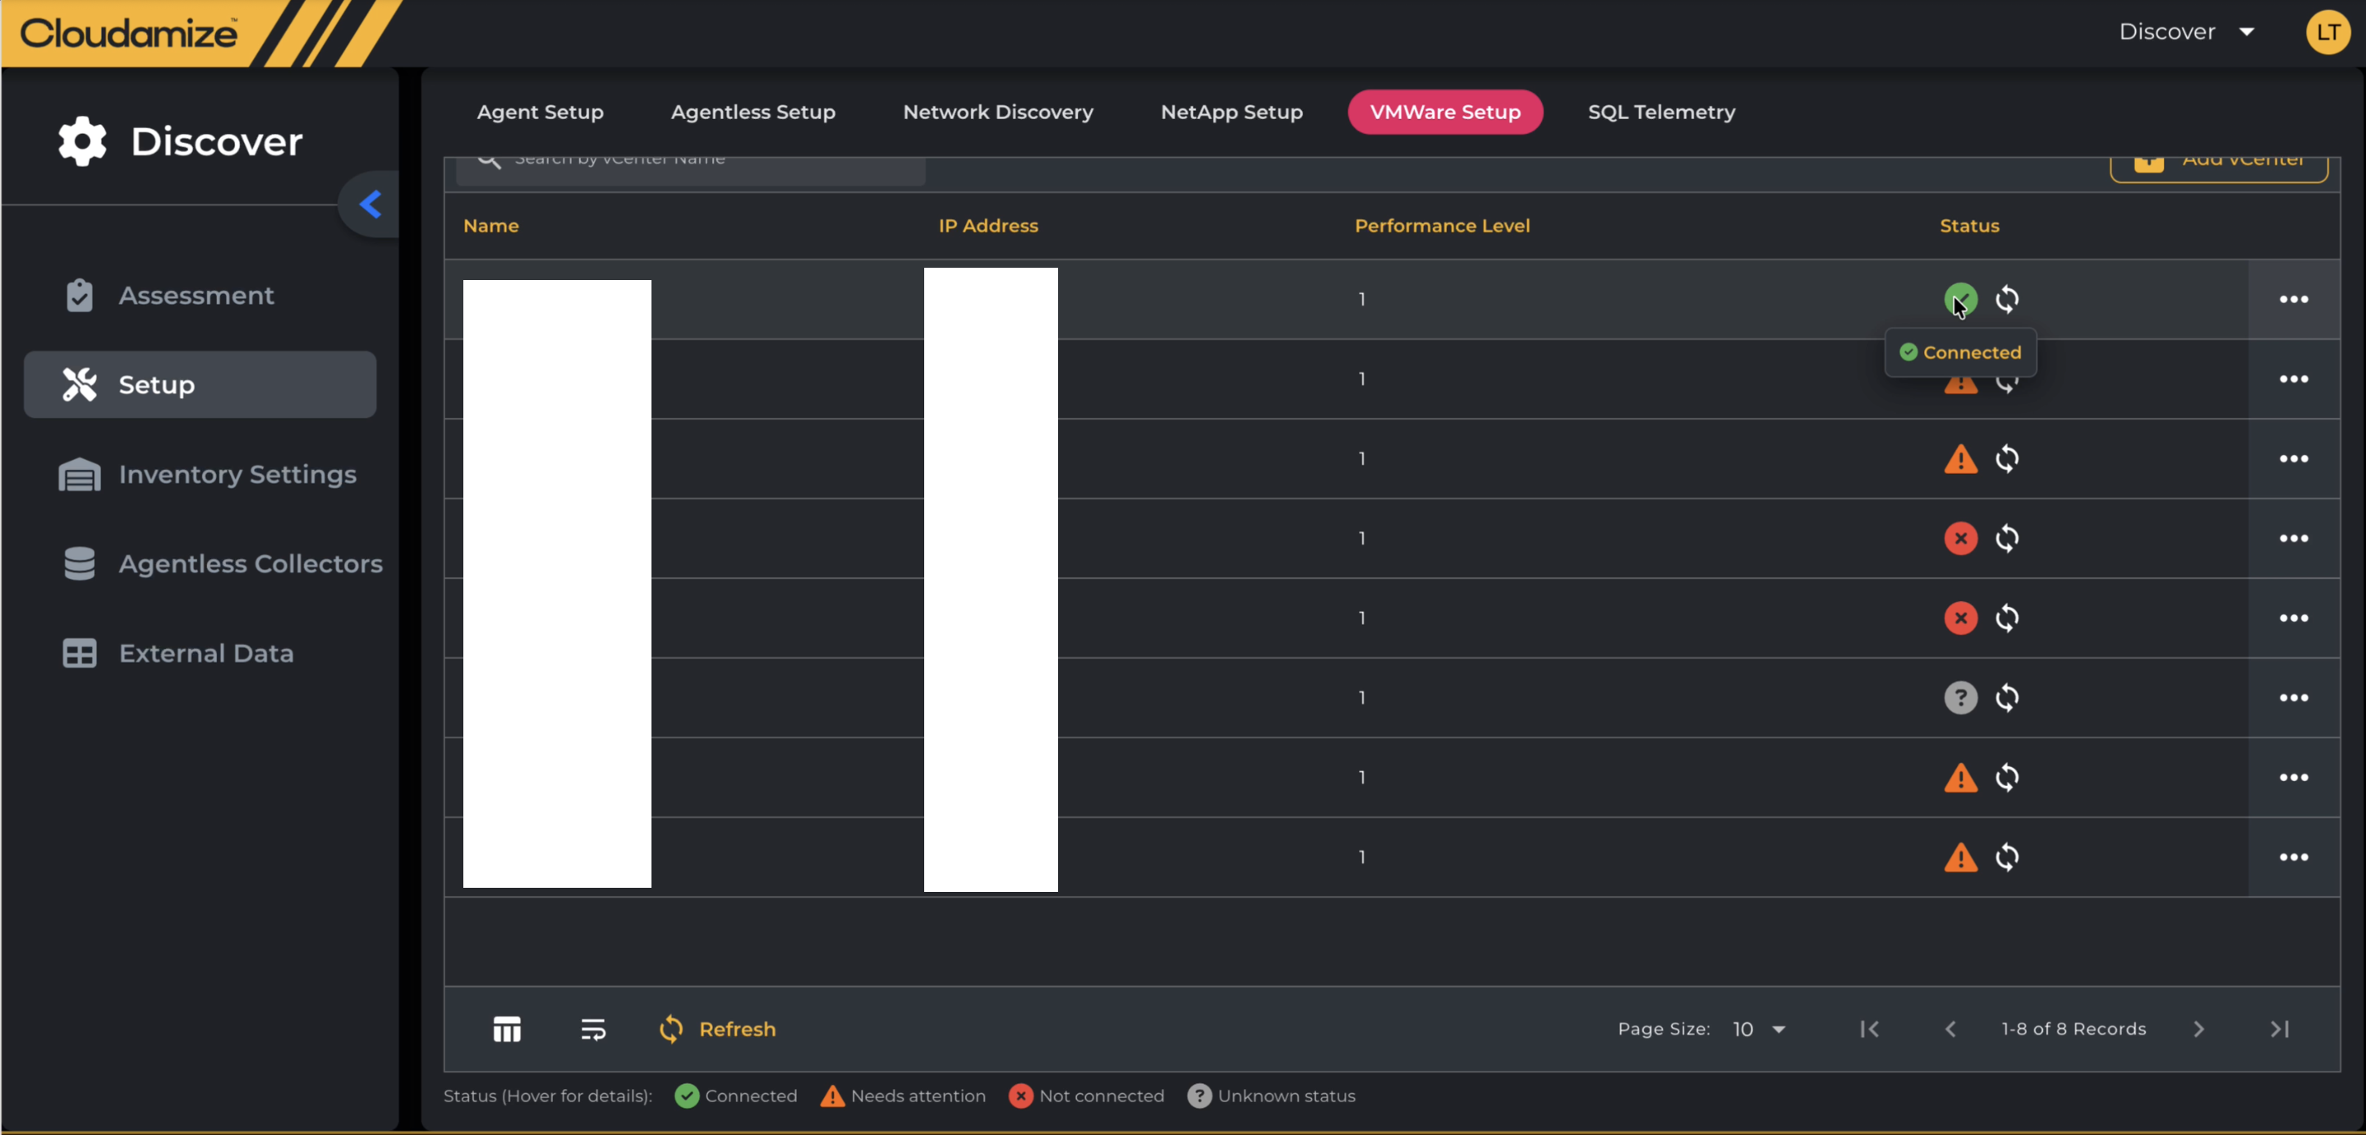Re-sync the first row vCenter
This screenshot has width=2366, height=1135.
tap(2007, 300)
